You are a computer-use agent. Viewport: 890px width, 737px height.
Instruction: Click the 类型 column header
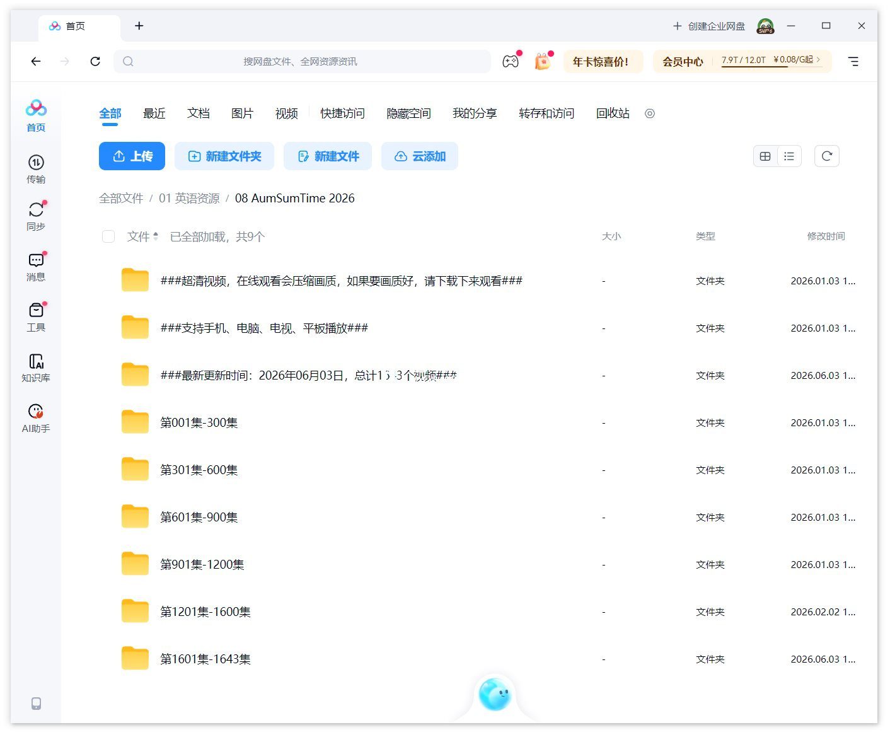pos(705,236)
